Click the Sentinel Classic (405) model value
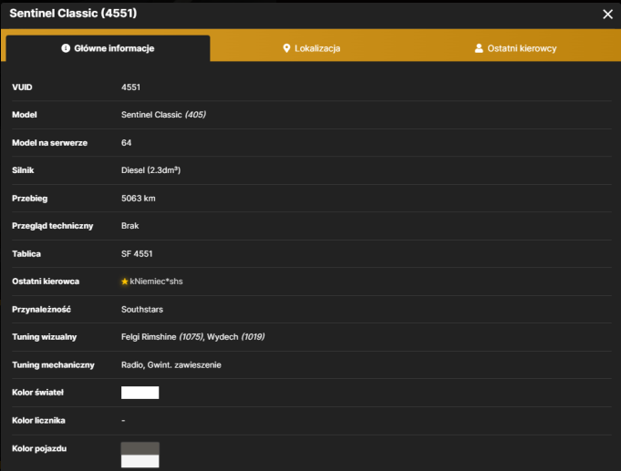The width and height of the screenshot is (621, 471). [x=163, y=115]
